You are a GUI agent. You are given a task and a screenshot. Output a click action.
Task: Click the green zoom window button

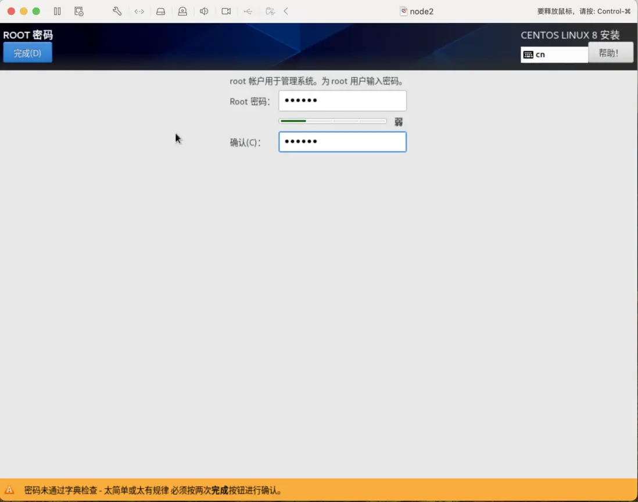pos(36,12)
